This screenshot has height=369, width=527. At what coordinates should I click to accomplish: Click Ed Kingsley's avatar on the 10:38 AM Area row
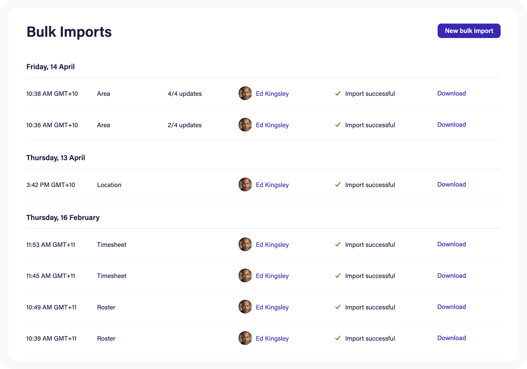(x=245, y=93)
